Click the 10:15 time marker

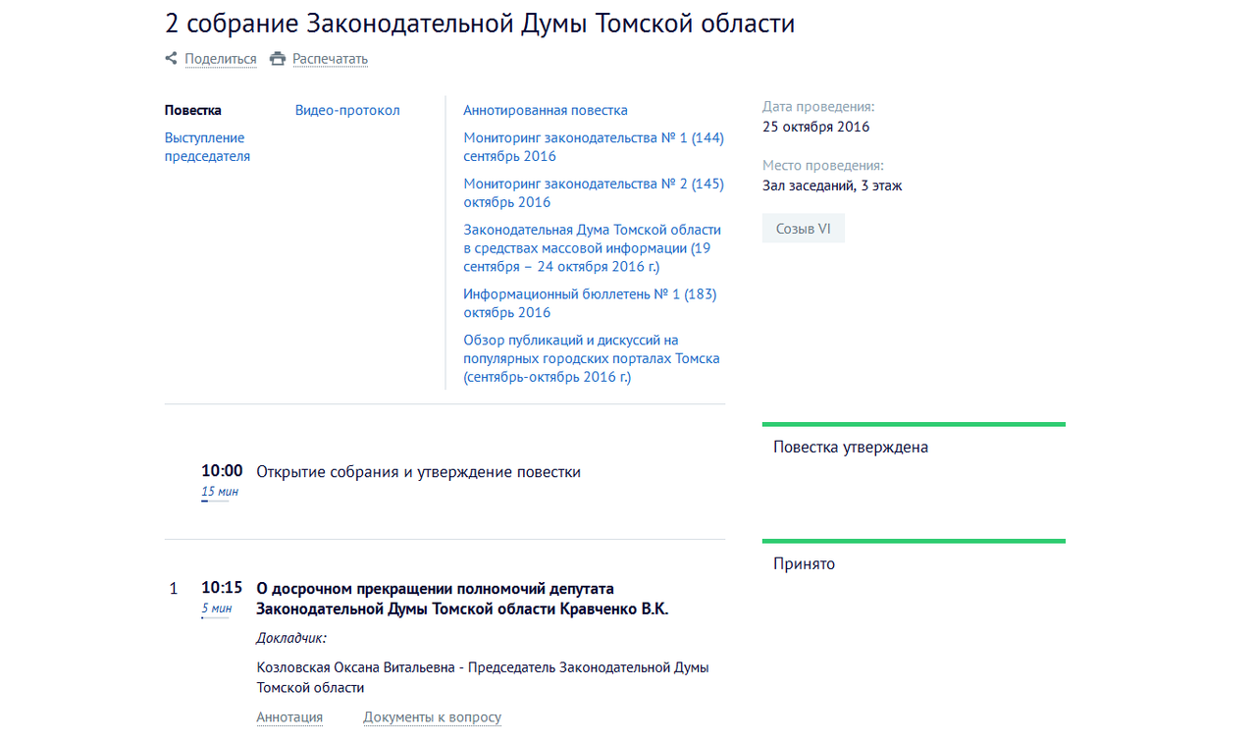pyautogui.click(x=222, y=588)
